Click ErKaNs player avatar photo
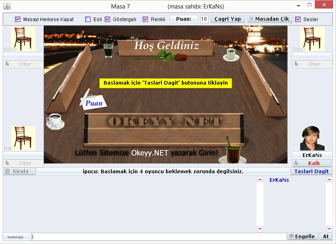 pyautogui.click(x=312, y=138)
